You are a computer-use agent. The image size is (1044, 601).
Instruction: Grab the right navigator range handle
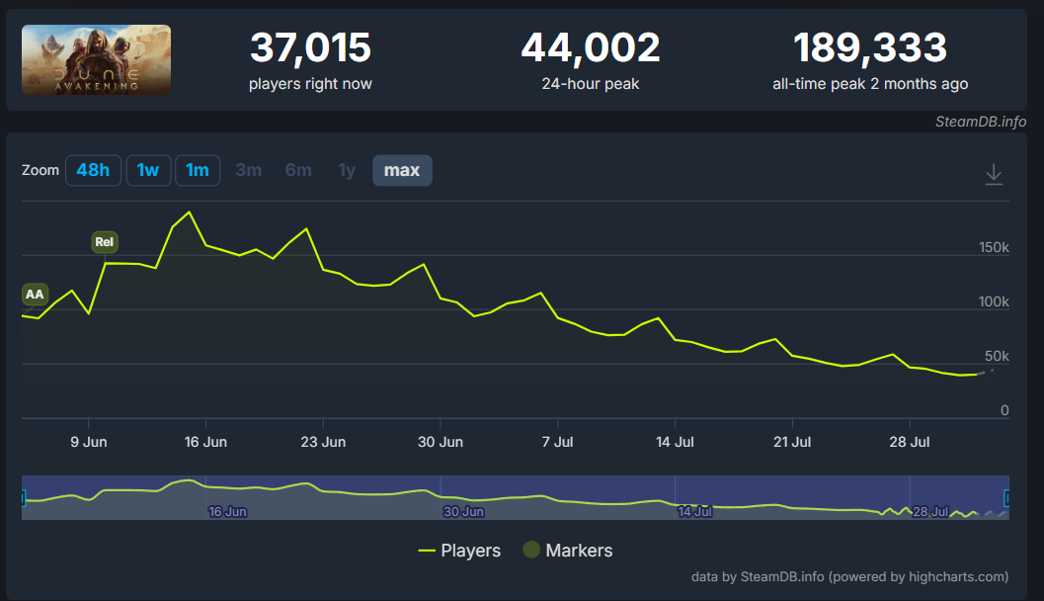tap(1006, 498)
